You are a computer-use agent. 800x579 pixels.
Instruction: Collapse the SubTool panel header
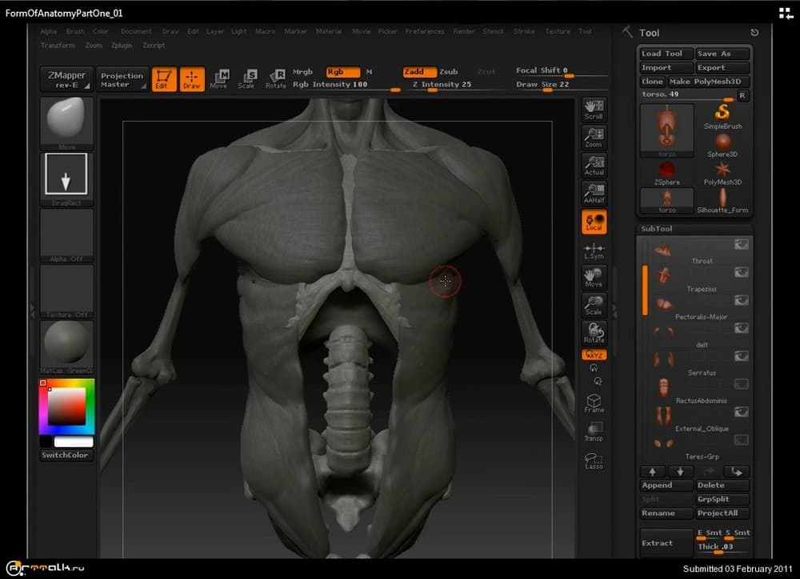(x=656, y=229)
